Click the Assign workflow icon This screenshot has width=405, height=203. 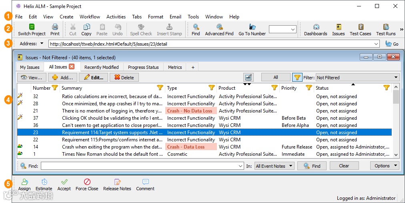24,182
